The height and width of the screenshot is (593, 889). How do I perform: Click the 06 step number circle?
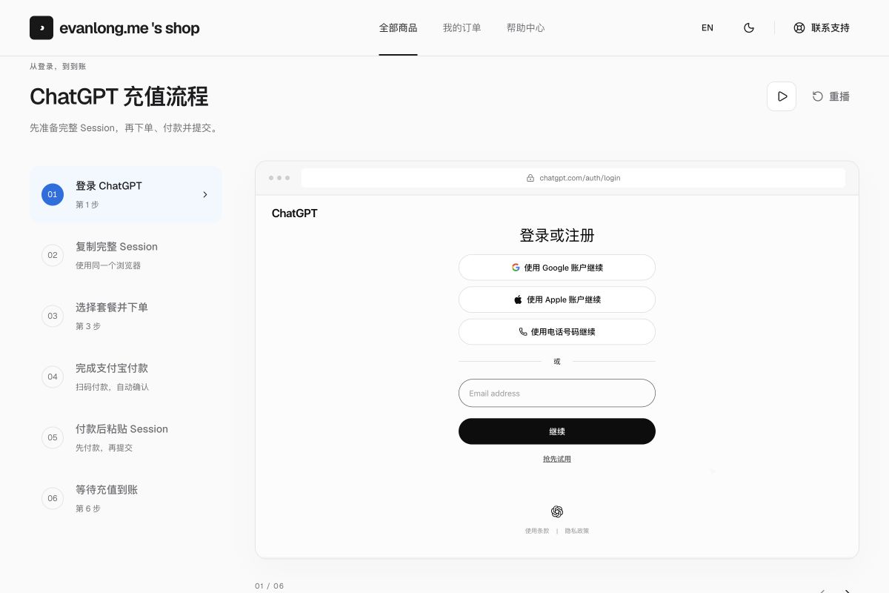pyautogui.click(x=53, y=498)
